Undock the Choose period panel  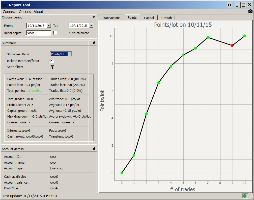94,17
